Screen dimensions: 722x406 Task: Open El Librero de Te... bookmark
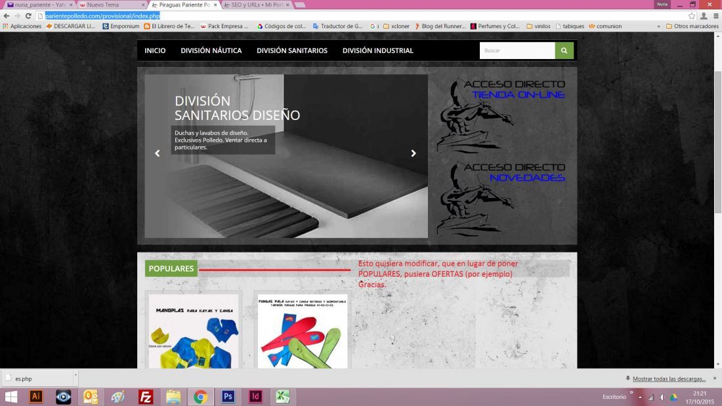(169, 26)
